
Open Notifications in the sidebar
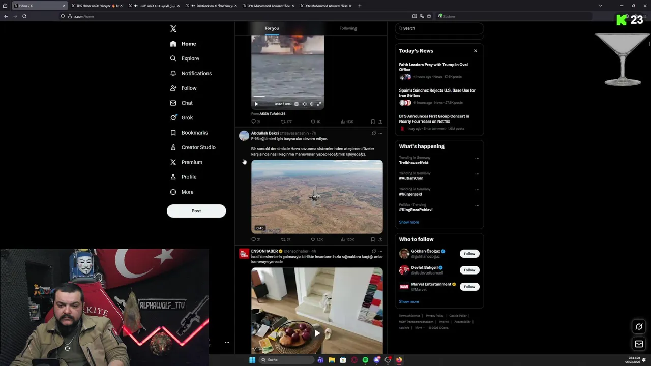pyautogui.click(x=191, y=73)
